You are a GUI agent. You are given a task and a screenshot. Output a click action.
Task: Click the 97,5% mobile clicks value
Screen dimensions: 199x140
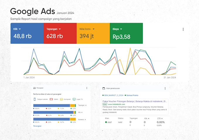[37, 115]
